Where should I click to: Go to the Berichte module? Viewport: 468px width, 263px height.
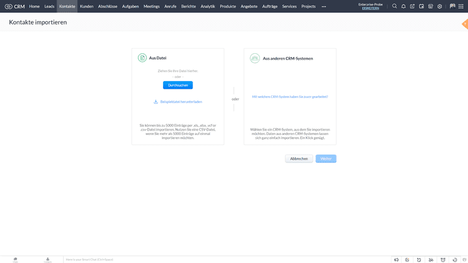click(188, 6)
